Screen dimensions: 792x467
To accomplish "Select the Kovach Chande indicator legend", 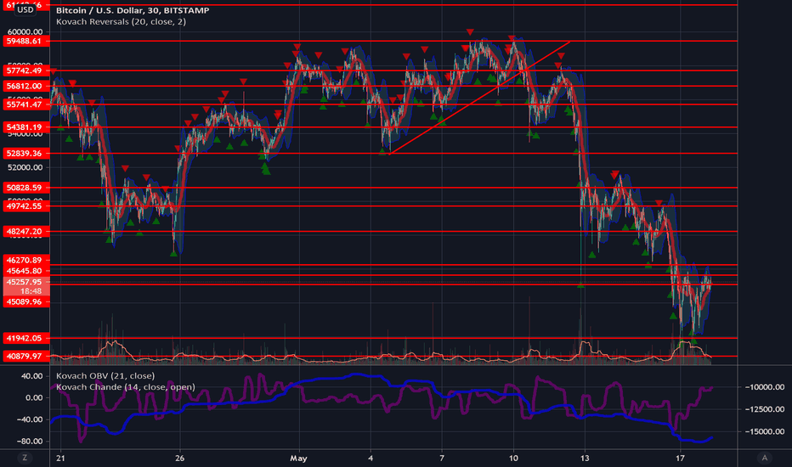I will (125, 387).
